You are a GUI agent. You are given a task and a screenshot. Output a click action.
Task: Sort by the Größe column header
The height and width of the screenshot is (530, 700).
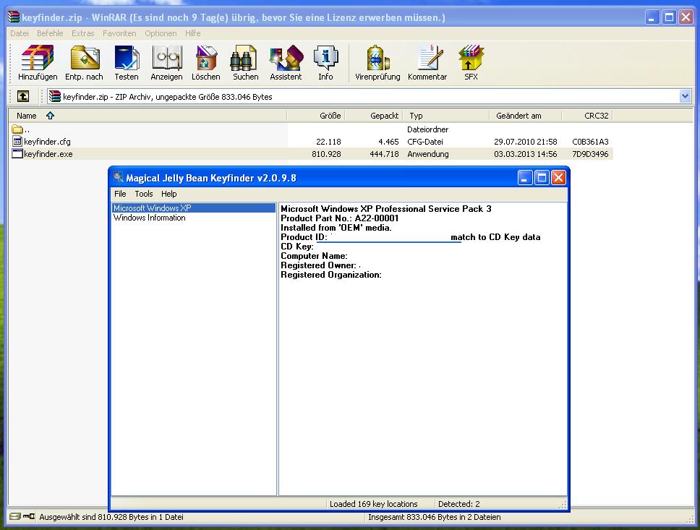[x=315, y=116]
